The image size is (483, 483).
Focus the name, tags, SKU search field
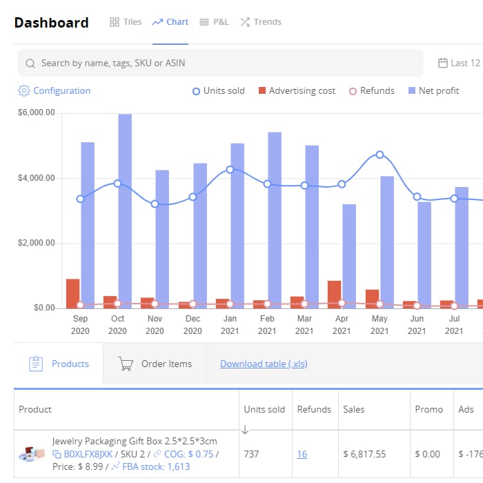coord(221,63)
